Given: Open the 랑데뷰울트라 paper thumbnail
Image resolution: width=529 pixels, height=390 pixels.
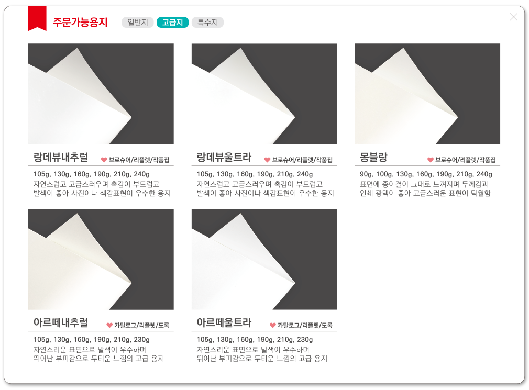Looking at the screenshot, I should coord(264,94).
